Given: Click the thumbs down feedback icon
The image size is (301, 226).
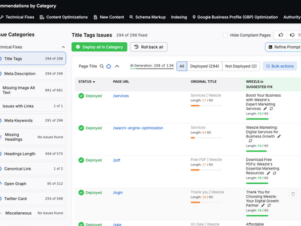Looking at the screenshot, I should point(292,35).
